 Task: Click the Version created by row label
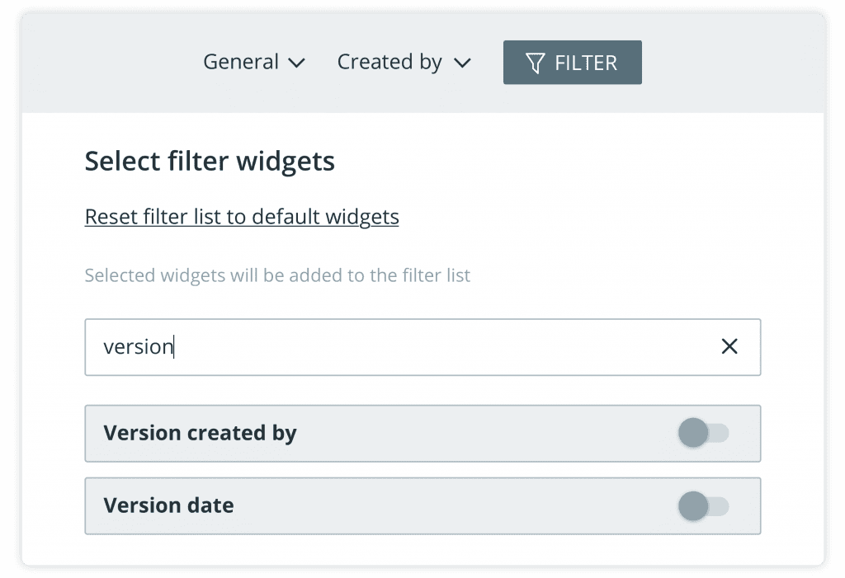click(200, 433)
